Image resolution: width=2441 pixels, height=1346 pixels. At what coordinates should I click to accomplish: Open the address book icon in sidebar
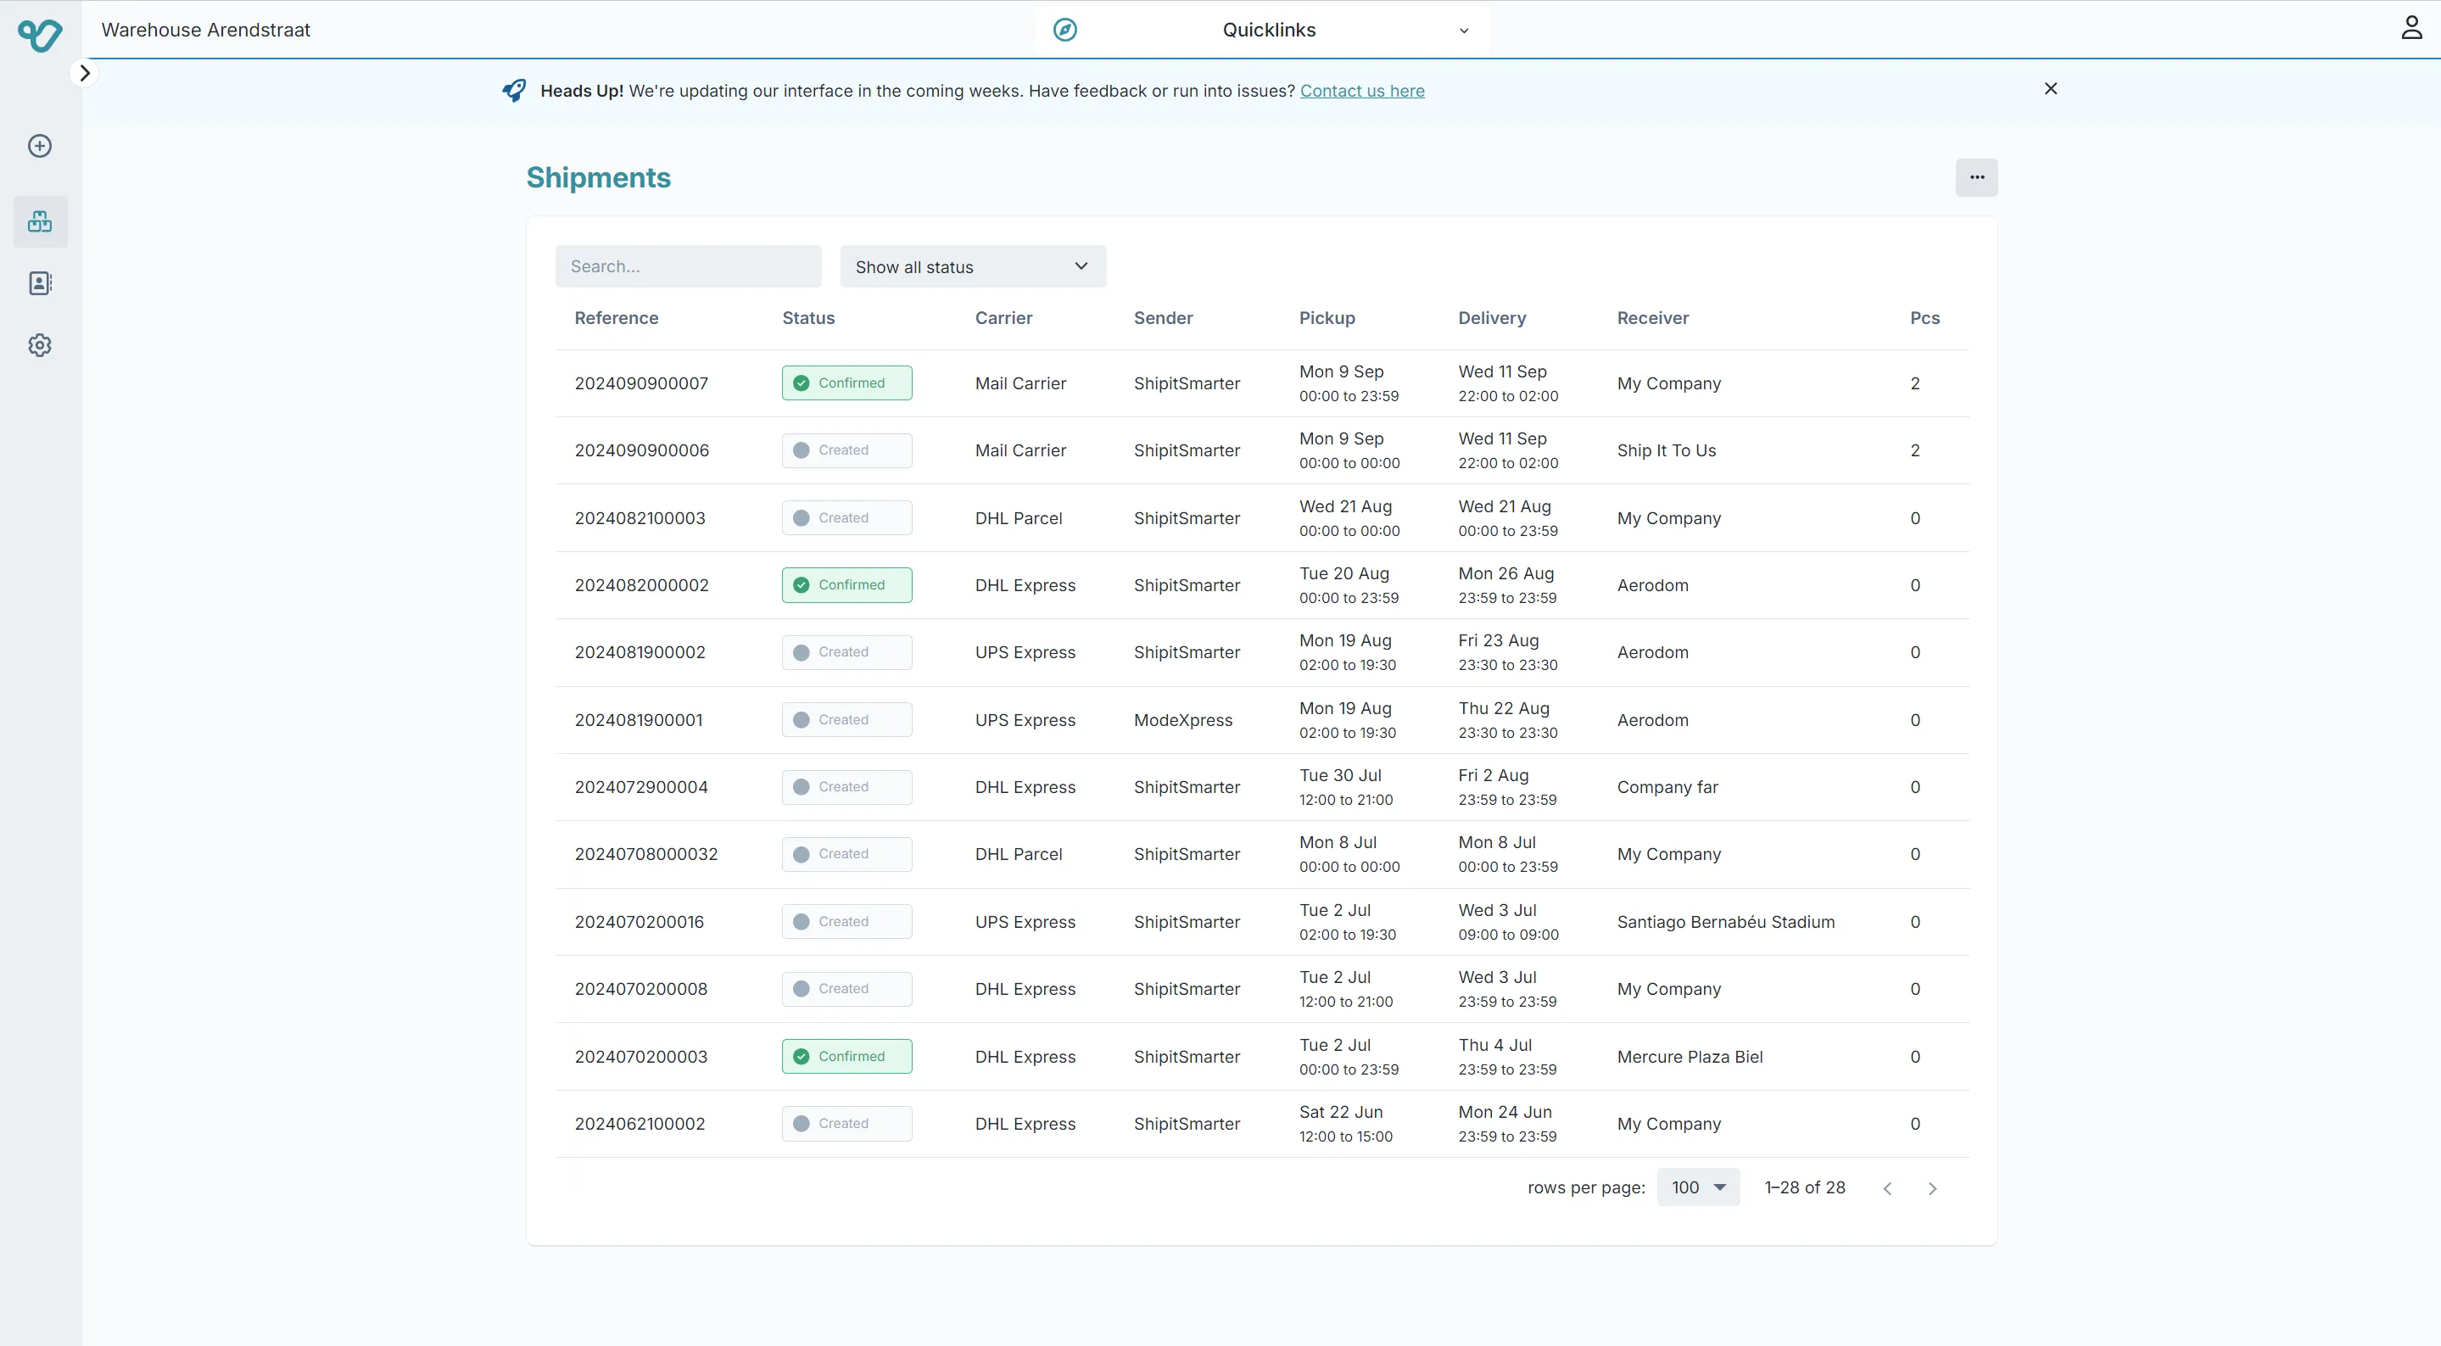pos(40,283)
